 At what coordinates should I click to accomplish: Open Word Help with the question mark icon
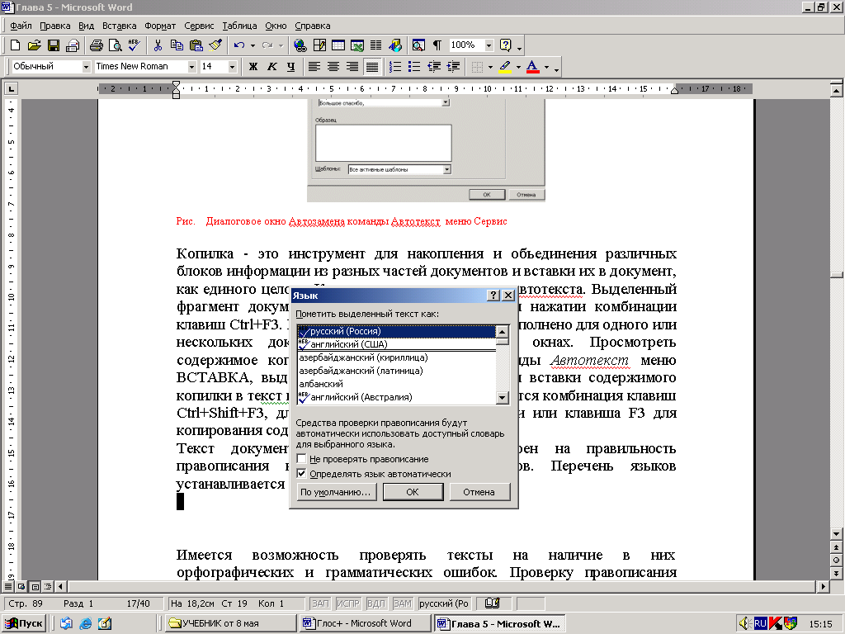pyautogui.click(x=506, y=45)
